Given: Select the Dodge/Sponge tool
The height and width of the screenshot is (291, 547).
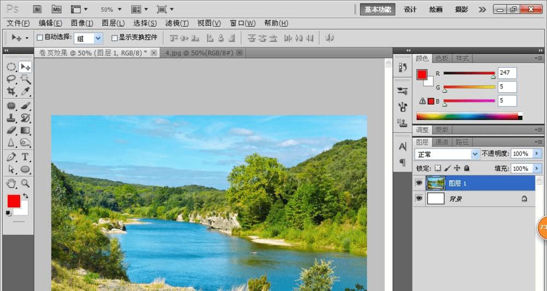Looking at the screenshot, I should (x=25, y=142).
